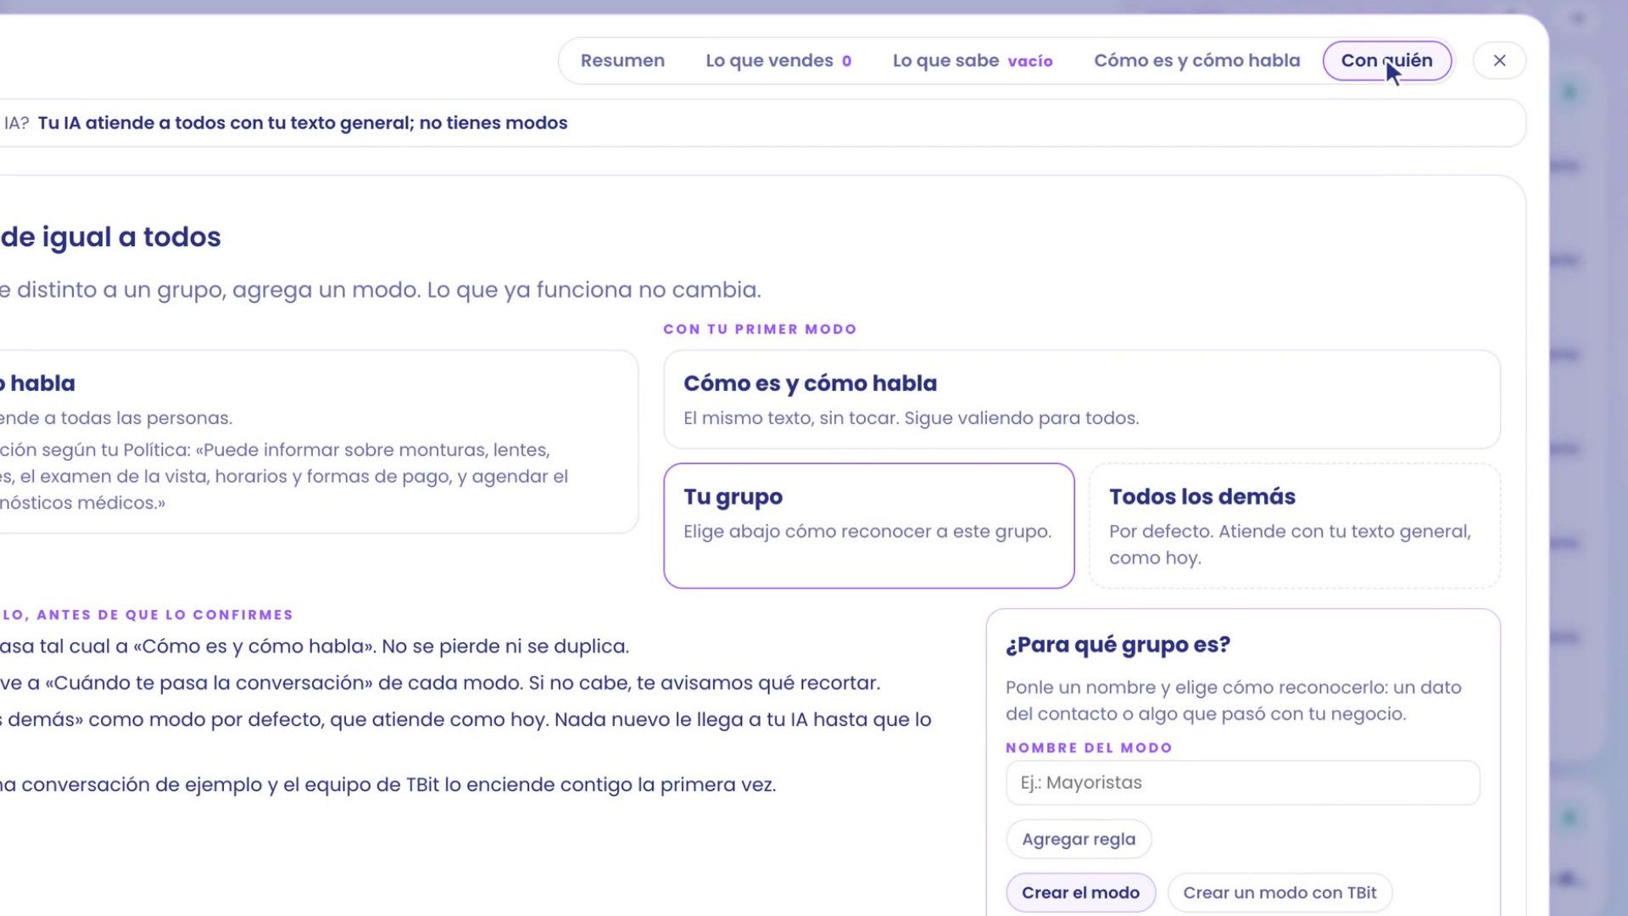This screenshot has height=916, width=1628.
Task: Select the Tu grupo card
Action: pyautogui.click(x=869, y=525)
